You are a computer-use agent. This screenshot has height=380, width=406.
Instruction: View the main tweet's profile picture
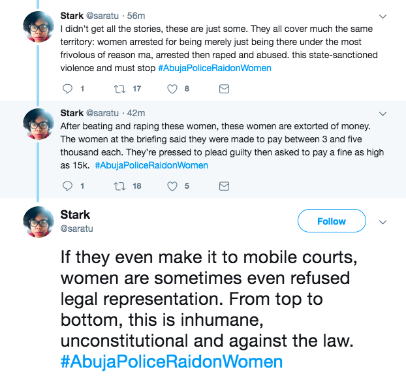(39, 222)
